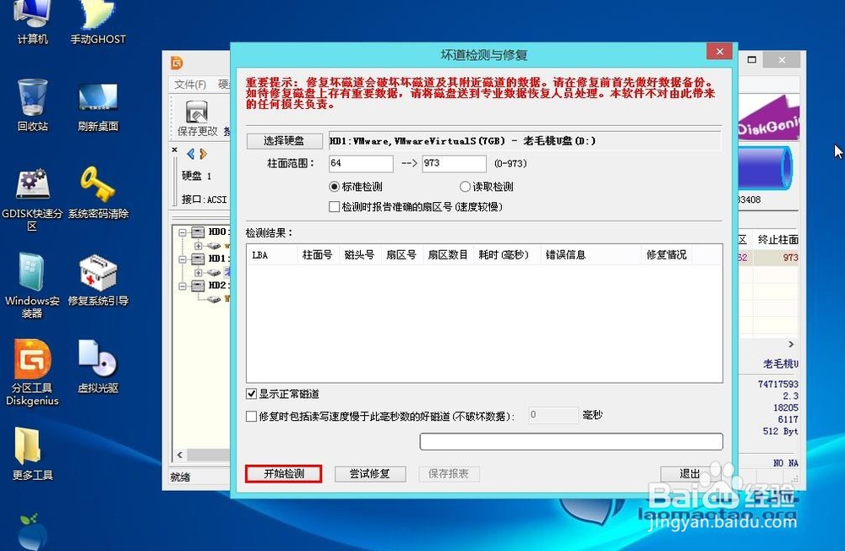Click the 就绪 status bar text

[x=180, y=477]
